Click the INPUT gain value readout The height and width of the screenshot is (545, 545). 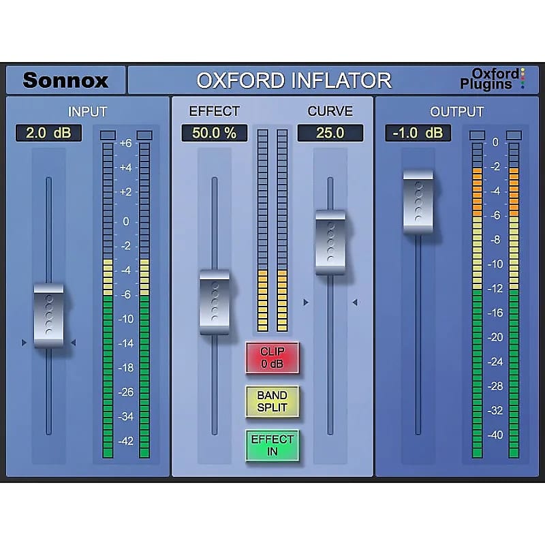pyautogui.click(x=48, y=134)
